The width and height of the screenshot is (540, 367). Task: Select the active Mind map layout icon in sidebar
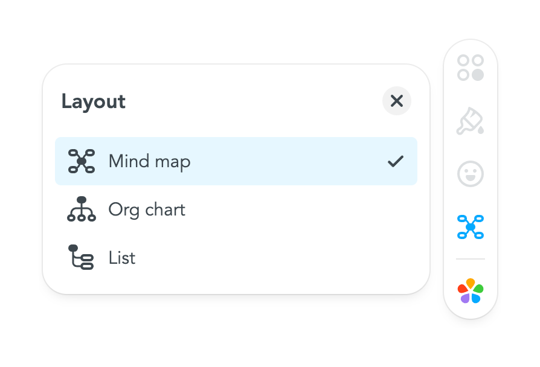point(471,226)
